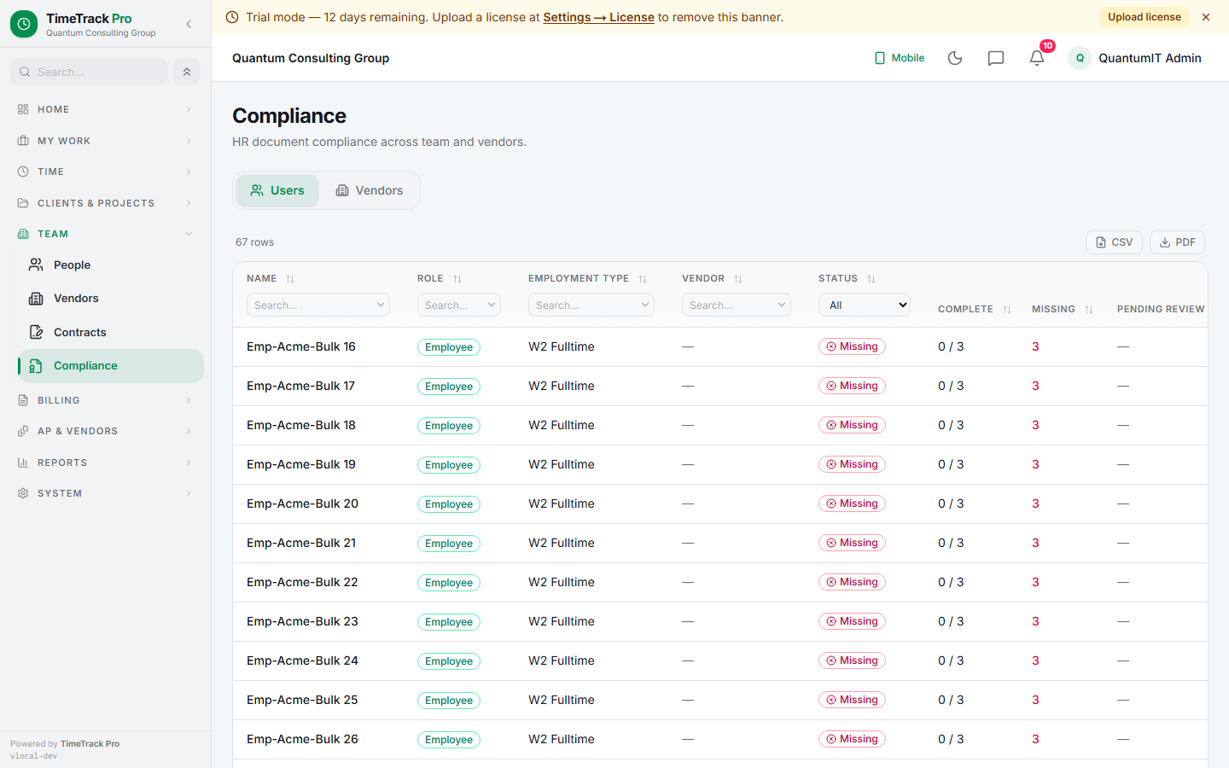Viewport: 1229px width, 768px height.
Task: Open the People page
Action: 111,265
